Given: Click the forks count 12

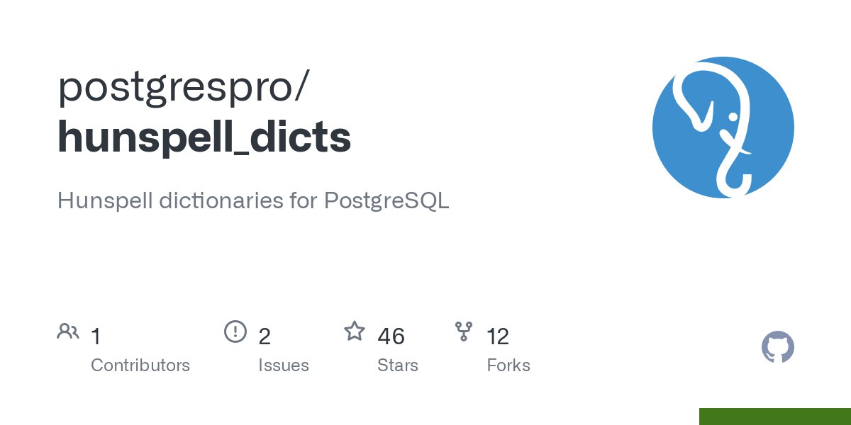Looking at the screenshot, I should (x=498, y=336).
